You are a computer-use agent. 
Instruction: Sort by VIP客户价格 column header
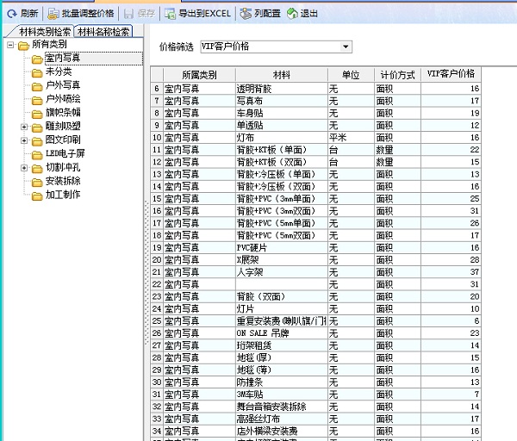[x=451, y=75]
